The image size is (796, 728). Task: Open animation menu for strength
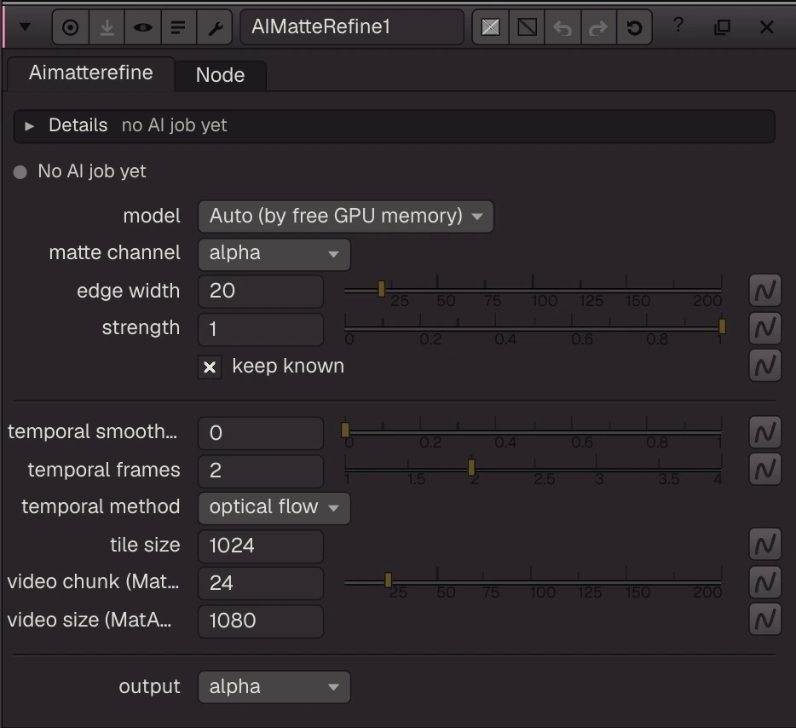765,328
